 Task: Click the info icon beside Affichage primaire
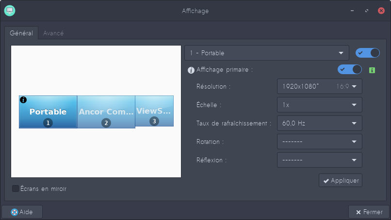click(x=191, y=70)
